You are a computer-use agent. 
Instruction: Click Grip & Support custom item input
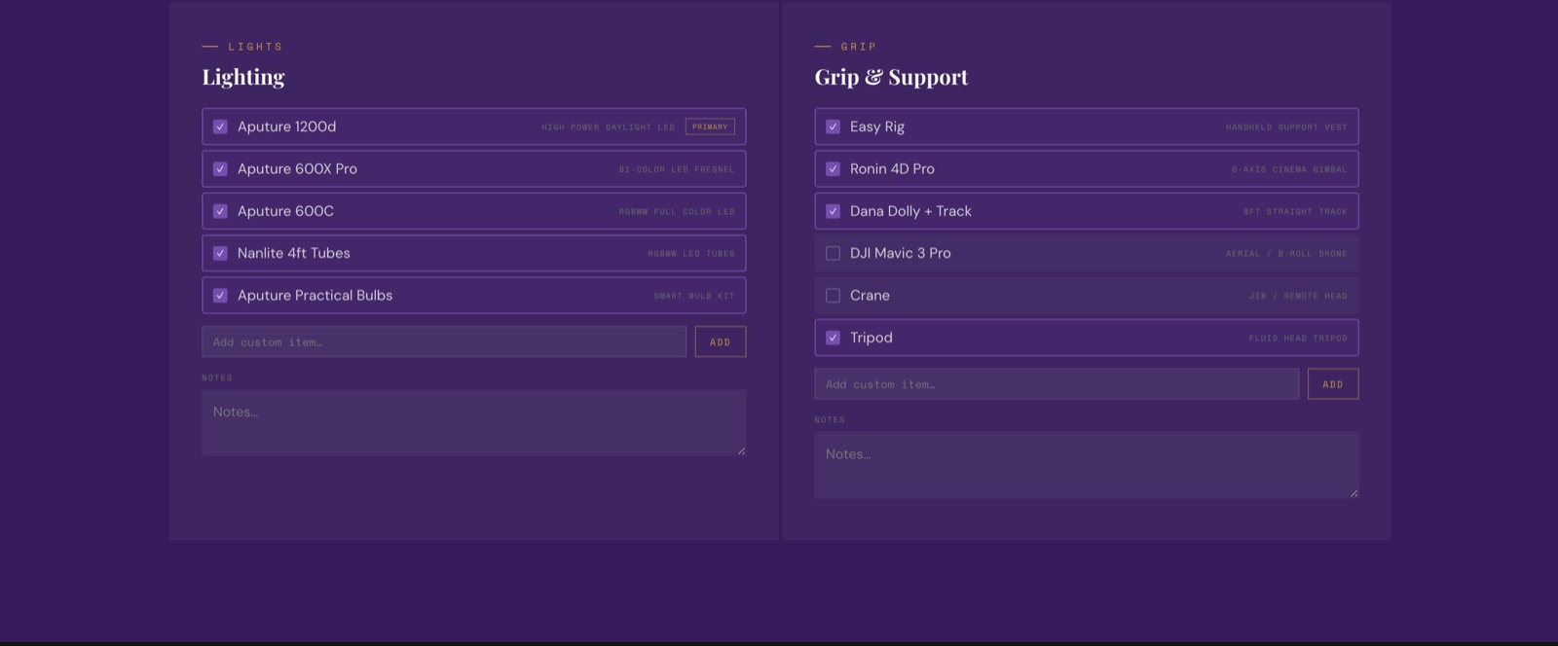pos(1056,384)
